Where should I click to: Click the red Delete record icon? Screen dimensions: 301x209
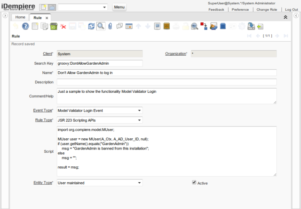(x=63, y=26)
